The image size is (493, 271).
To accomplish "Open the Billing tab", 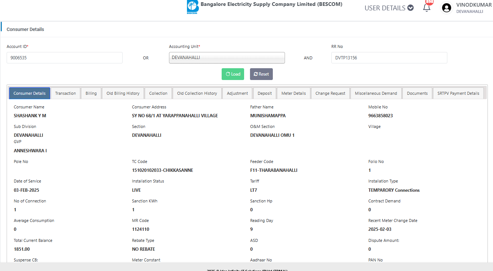I will coord(91,93).
